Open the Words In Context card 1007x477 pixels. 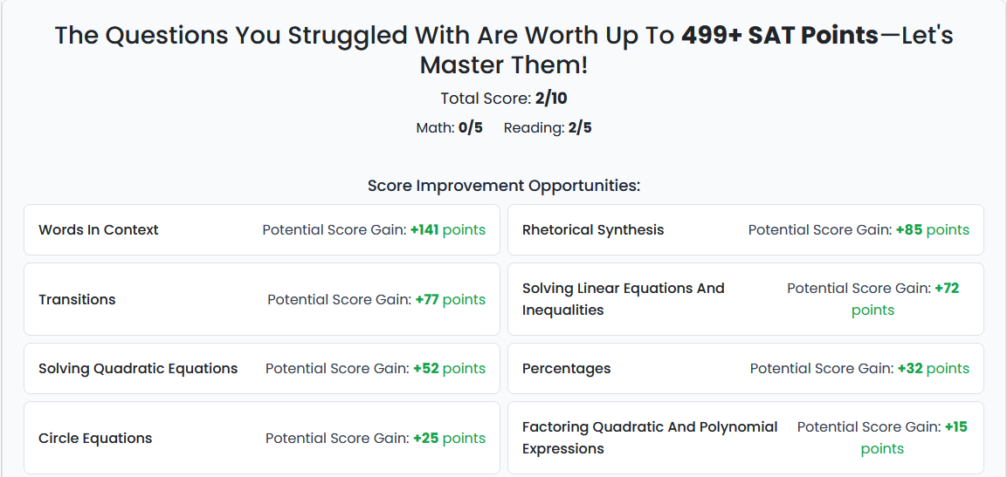[x=262, y=229]
